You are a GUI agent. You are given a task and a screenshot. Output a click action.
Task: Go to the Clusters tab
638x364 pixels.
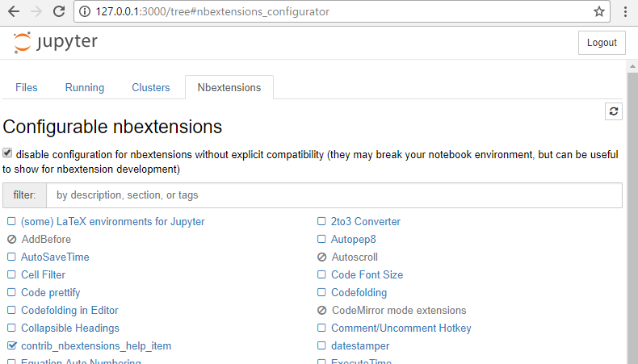click(x=151, y=87)
